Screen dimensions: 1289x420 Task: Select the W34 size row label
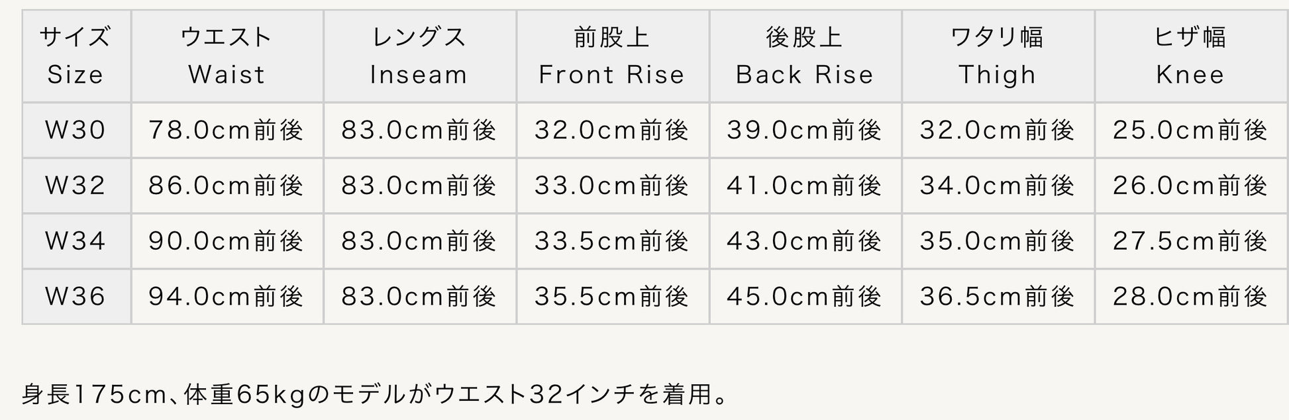[x=76, y=240]
